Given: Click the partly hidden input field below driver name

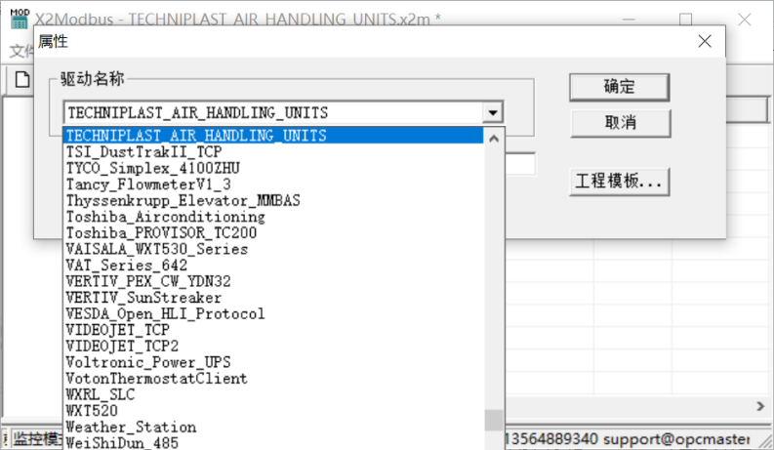Looking at the screenshot, I should pyautogui.click(x=520, y=164).
